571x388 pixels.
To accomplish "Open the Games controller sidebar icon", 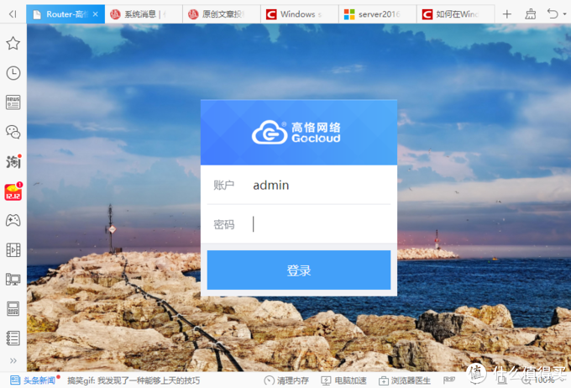I will pyautogui.click(x=13, y=220).
